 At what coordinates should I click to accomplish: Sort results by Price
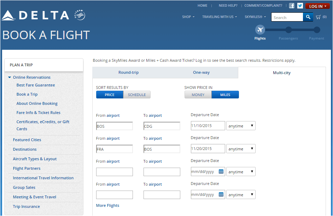[x=110, y=95]
